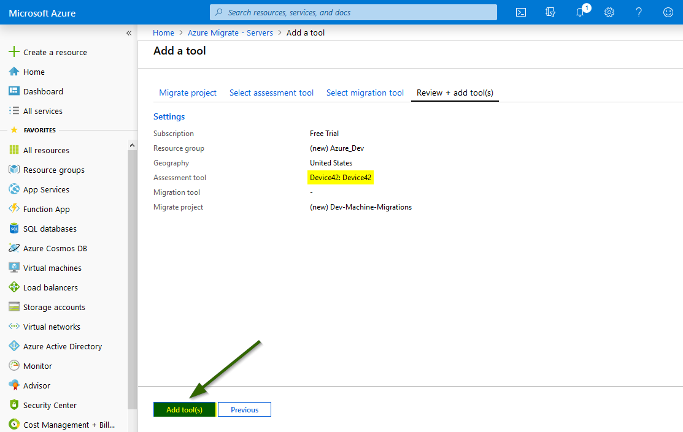This screenshot has height=432, width=683.
Task: Select Create a resource in sidebar
Action: click(x=55, y=52)
